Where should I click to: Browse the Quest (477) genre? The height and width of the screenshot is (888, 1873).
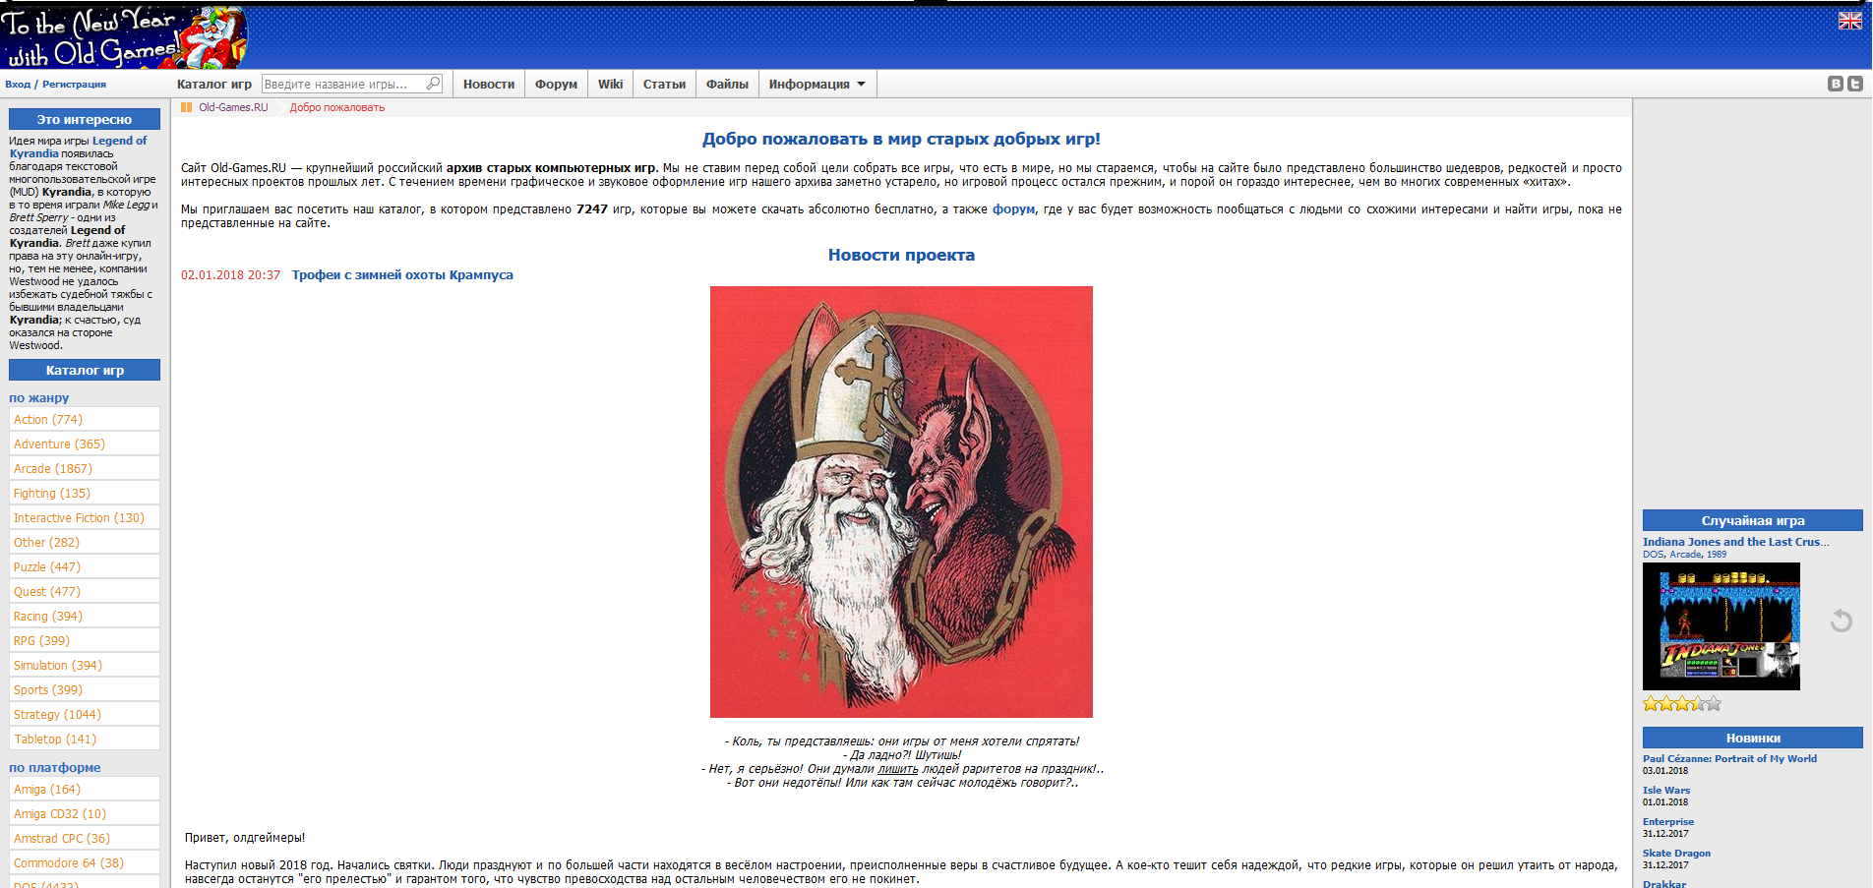pyautogui.click(x=85, y=591)
